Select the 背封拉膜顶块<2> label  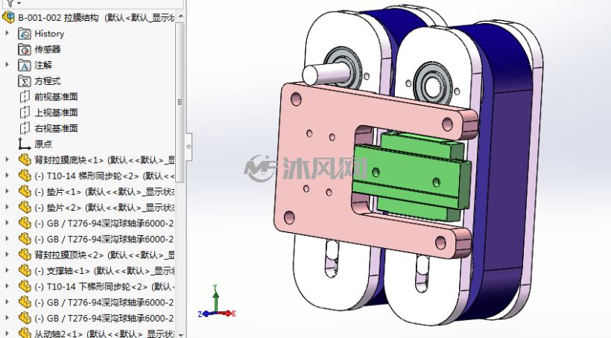(x=69, y=255)
